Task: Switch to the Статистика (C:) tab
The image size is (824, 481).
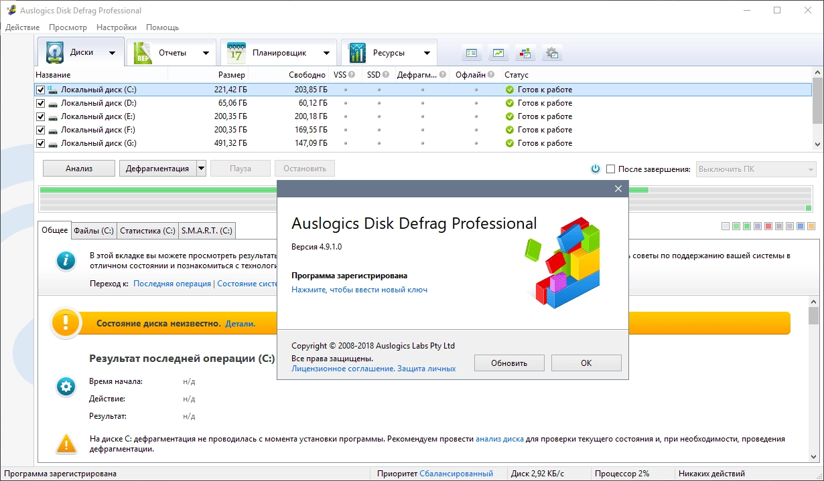Action: point(147,231)
